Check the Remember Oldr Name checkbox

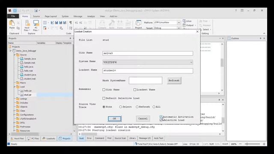pos(104,89)
